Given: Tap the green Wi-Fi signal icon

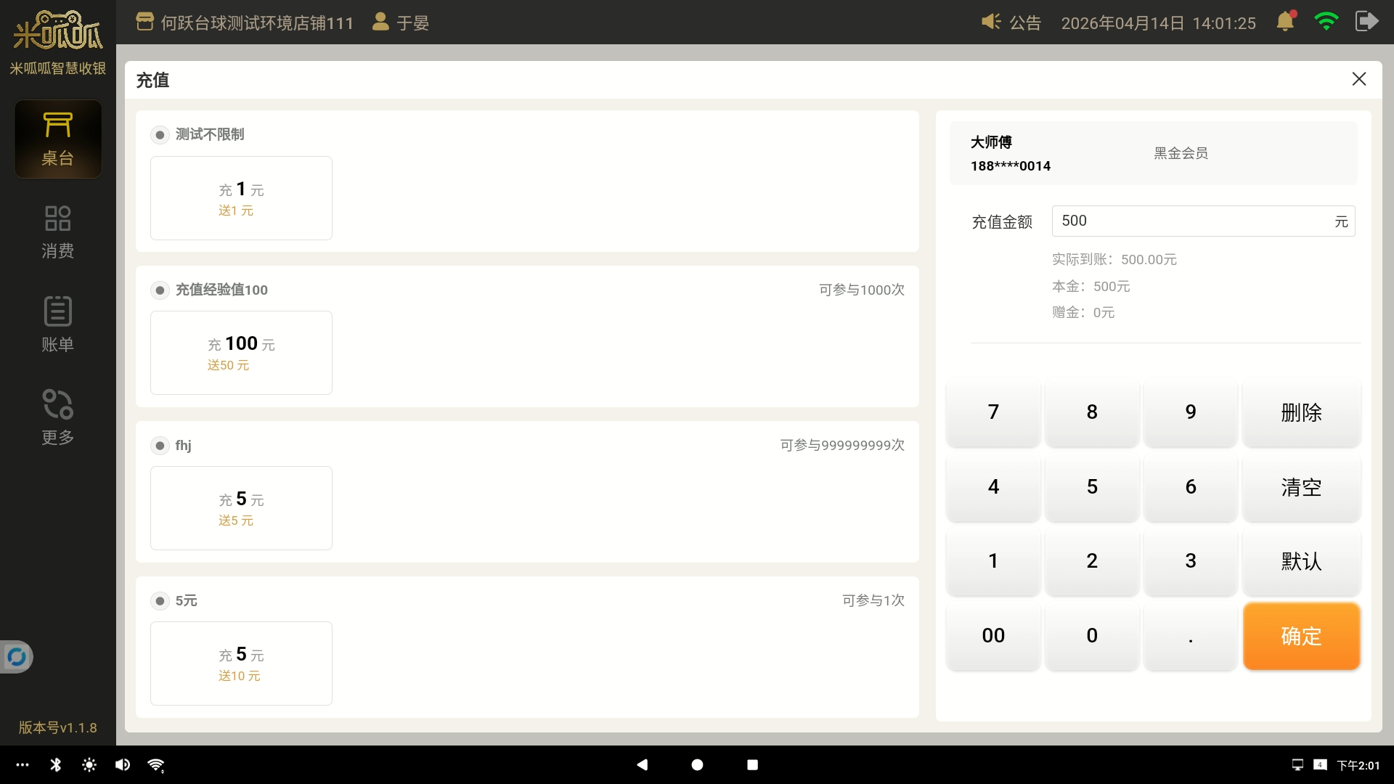Looking at the screenshot, I should pos(1326,21).
